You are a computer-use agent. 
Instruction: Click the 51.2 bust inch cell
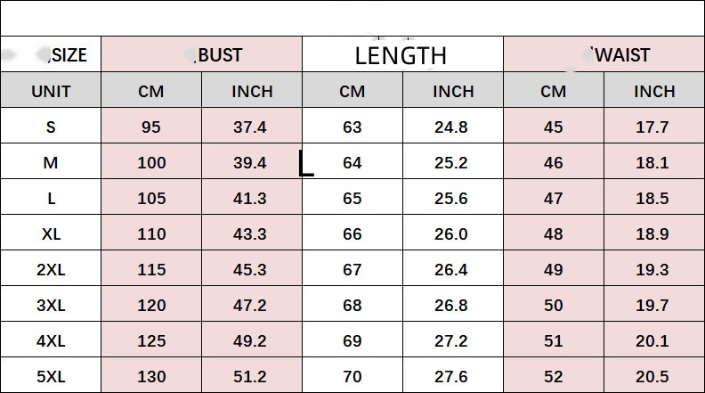point(250,376)
